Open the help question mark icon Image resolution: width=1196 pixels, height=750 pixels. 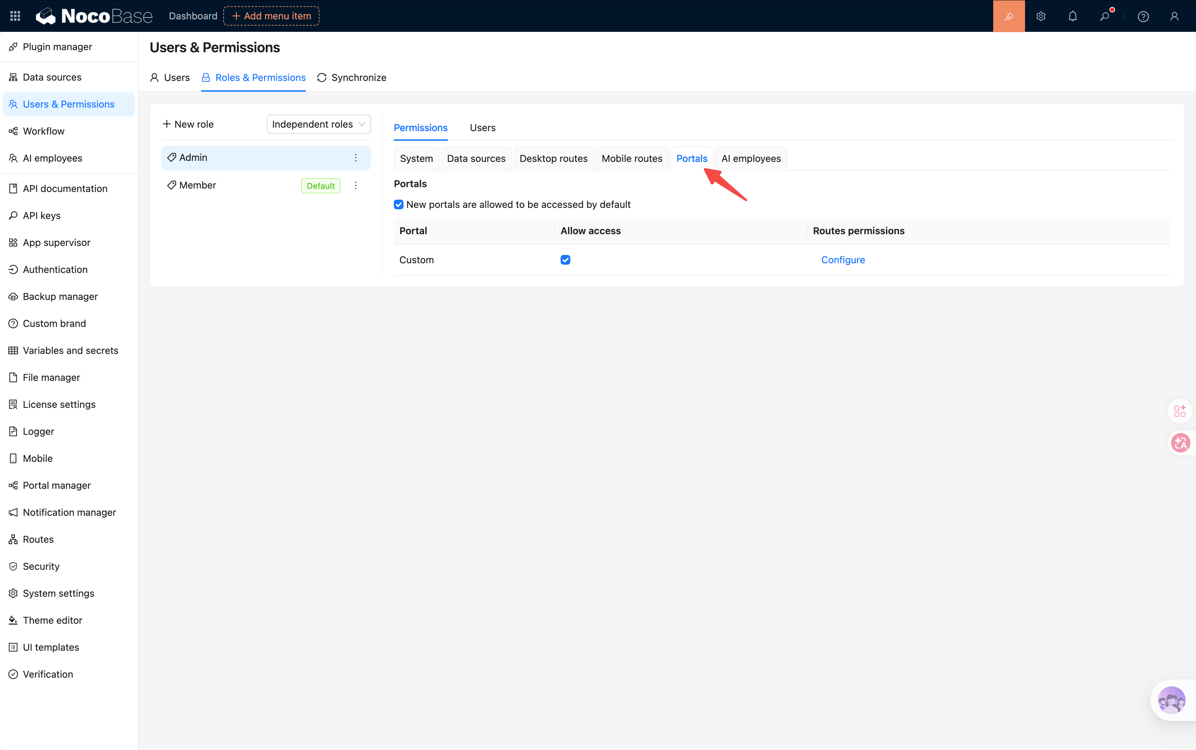pyautogui.click(x=1143, y=16)
